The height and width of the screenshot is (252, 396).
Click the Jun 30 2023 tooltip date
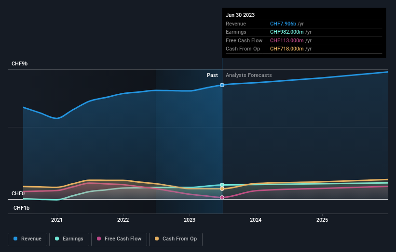240,15
